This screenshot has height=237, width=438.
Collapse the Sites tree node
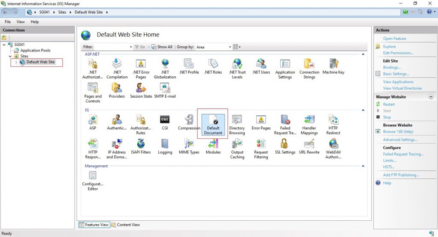click(x=10, y=56)
